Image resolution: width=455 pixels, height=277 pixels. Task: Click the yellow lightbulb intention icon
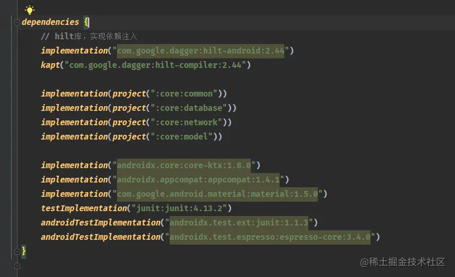pos(30,10)
